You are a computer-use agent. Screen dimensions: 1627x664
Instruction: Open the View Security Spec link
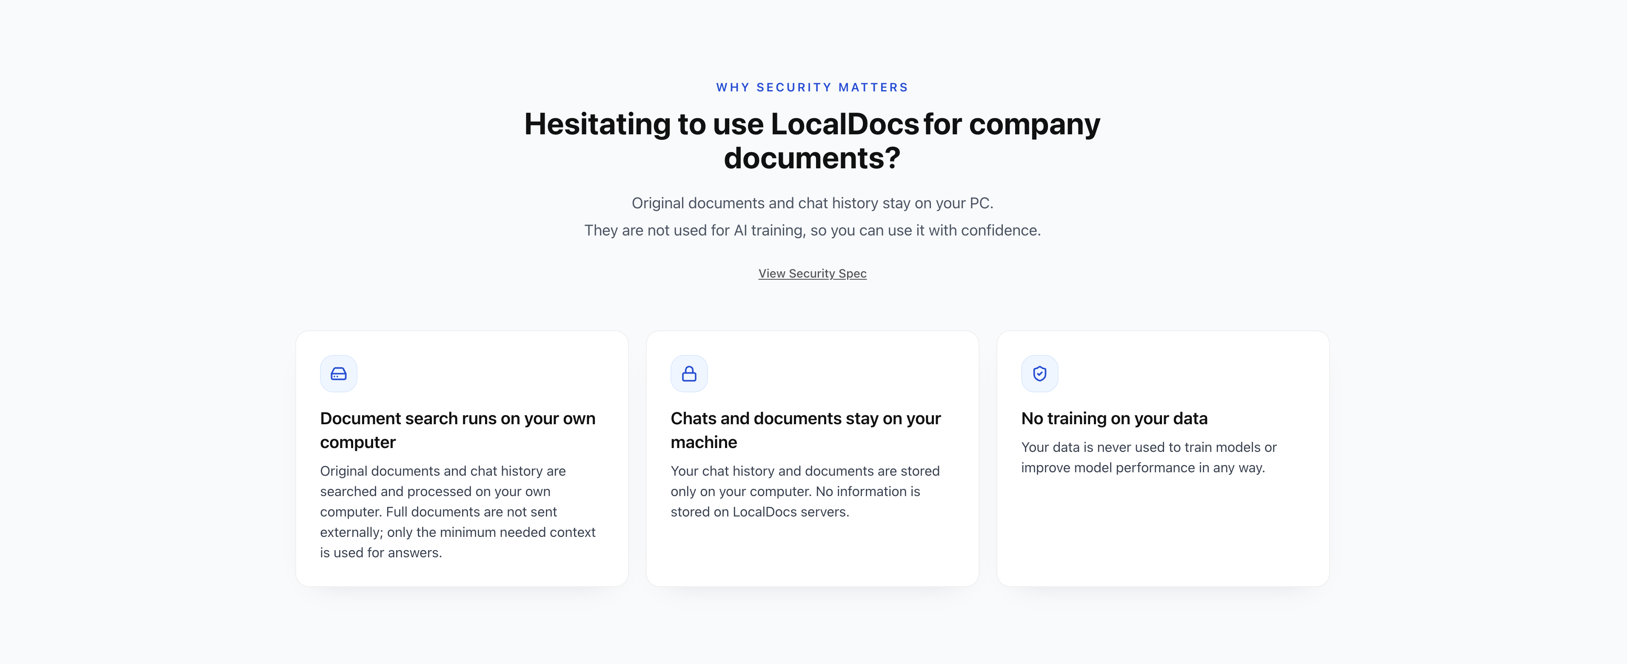point(812,273)
